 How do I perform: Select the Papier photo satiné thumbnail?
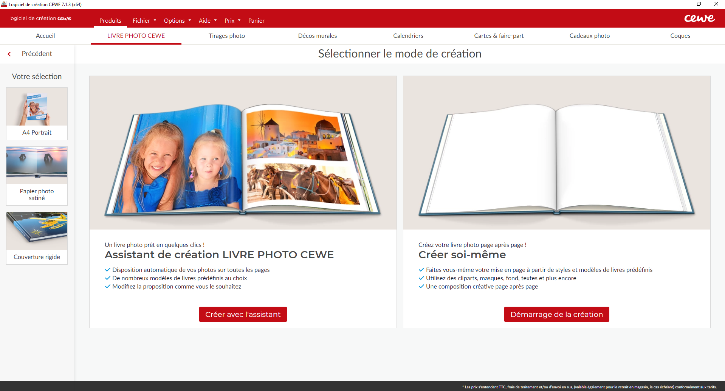tap(37, 175)
